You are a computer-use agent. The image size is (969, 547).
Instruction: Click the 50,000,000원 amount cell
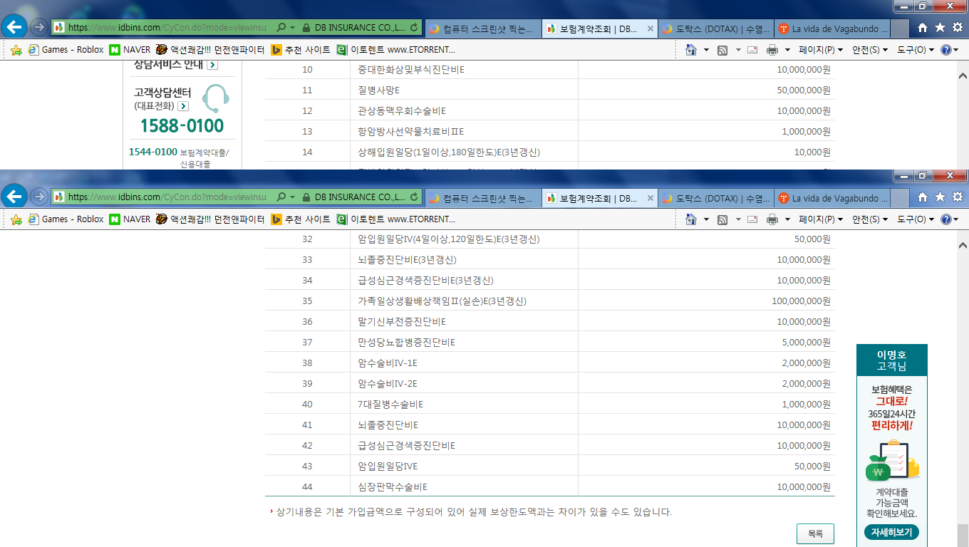tap(804, 90)
